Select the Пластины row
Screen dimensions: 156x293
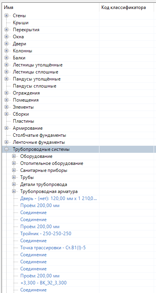23,121
